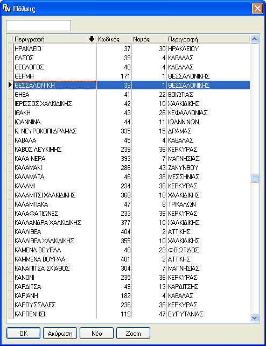Click the Ακύρωση button
The height and width of the screenshot is (346, 266).
click(x=60, y=333)
